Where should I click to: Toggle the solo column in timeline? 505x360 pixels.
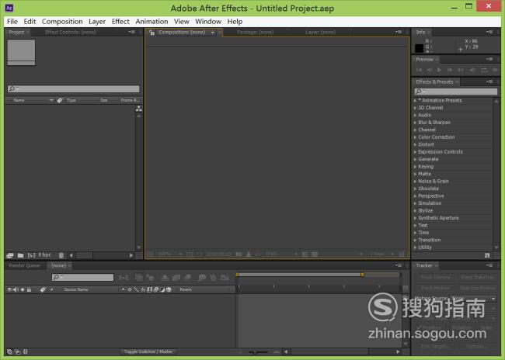pos(23,289)
